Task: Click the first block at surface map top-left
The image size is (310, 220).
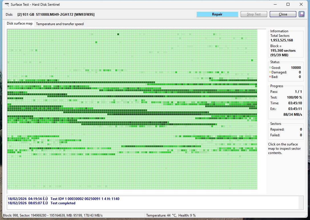Action: tap(9, 31)
